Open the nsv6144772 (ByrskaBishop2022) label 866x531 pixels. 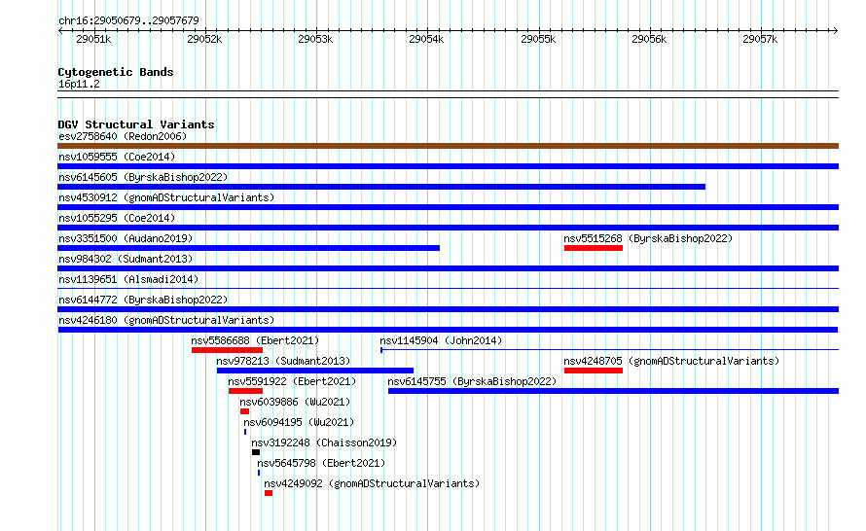[x=143, y=300]
